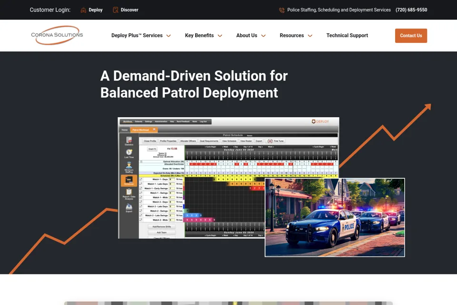Expand the About Us dropdown chevron
Image resolution: width=457 pixels, height=305 pixels.
[263, 36]
